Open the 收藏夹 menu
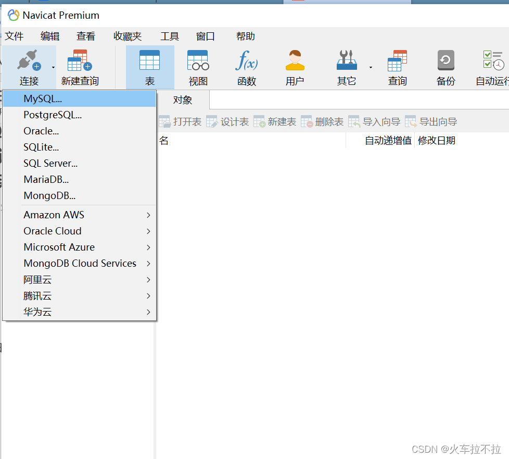This screenshot has width=509, height=459. 128,36
